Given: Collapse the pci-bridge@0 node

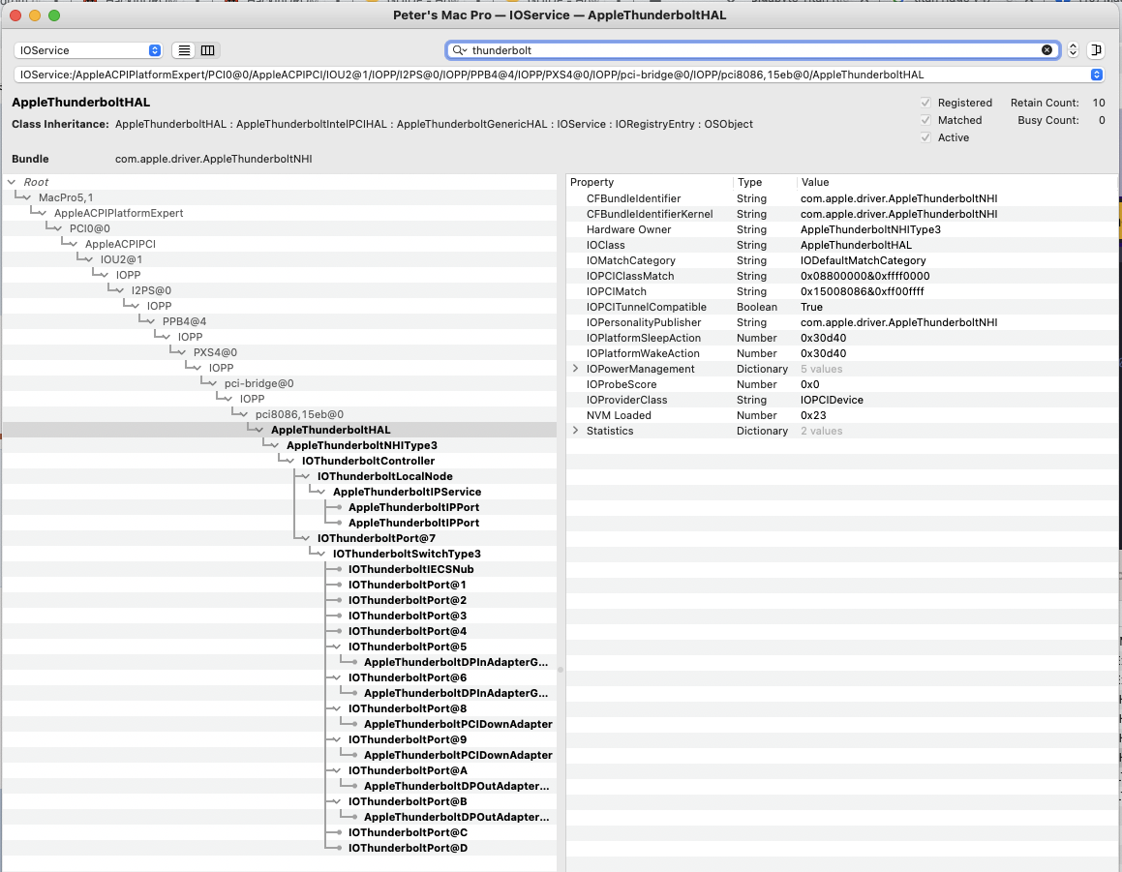Looking at the screenshot, I should point(213,383).
